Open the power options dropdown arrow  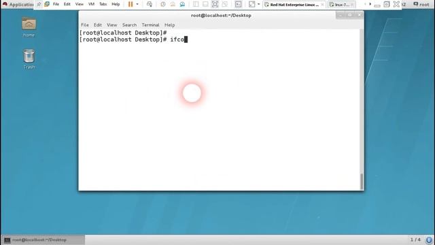point(137,4)
